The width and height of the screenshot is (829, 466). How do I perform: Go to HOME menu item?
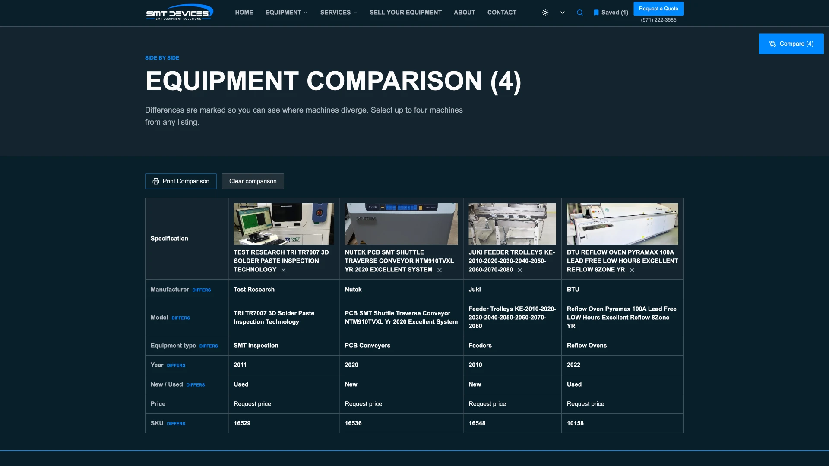pyautogui.click(x=244, y=13)
